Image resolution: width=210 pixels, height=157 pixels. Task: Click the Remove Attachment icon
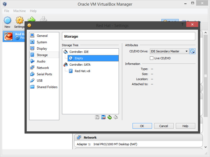[x=116, y=117]
